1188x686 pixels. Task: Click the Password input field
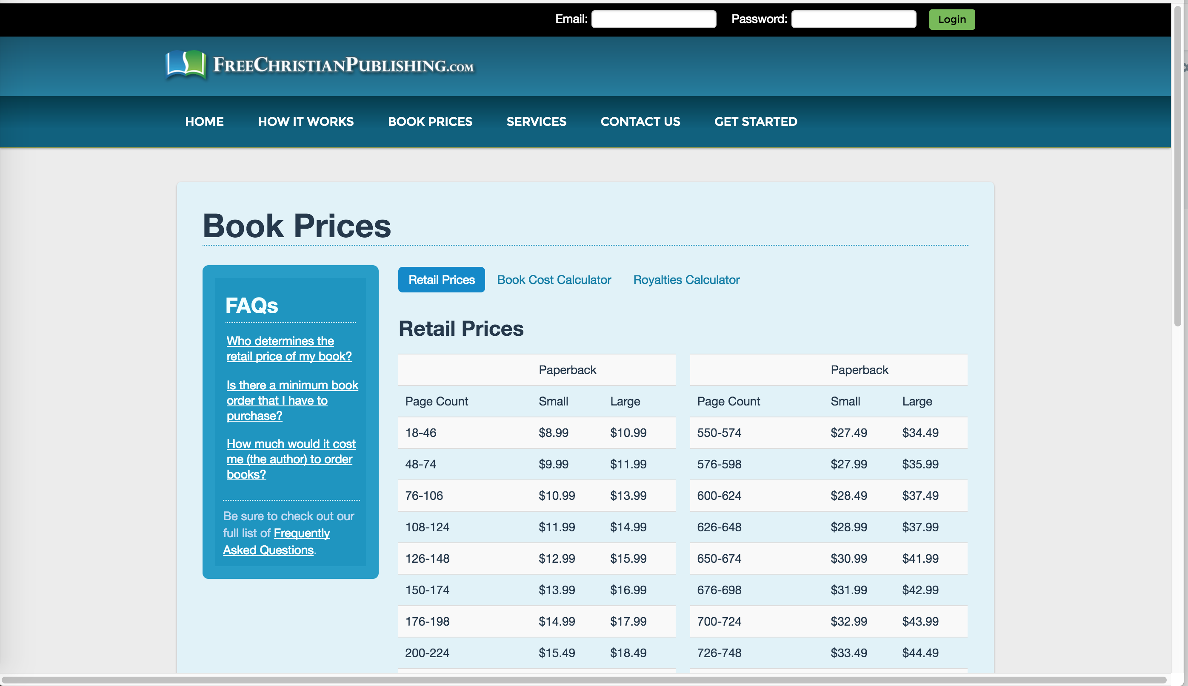853,19
